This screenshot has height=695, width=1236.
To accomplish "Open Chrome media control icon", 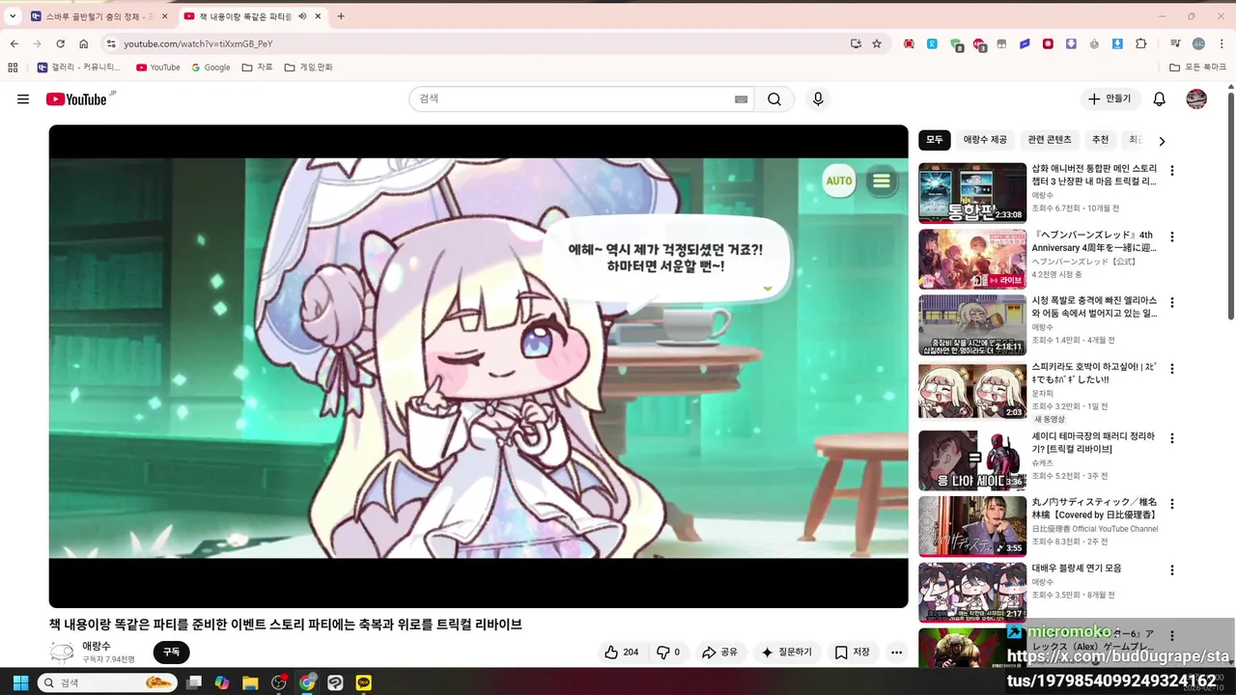I will pyautogui.click(x=1175, y=43).
